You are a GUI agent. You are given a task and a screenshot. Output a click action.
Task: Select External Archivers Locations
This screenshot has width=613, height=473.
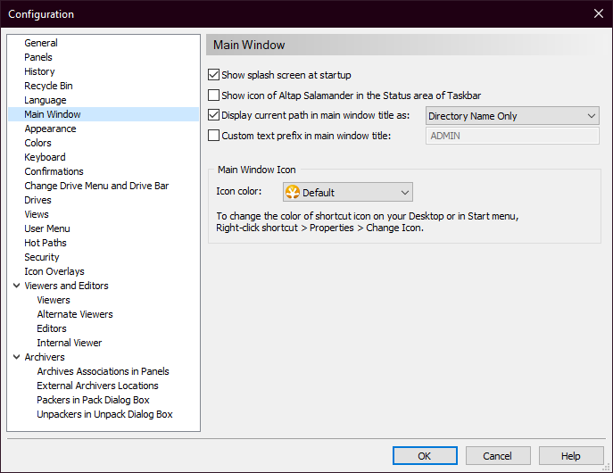[x=97, y=386]
